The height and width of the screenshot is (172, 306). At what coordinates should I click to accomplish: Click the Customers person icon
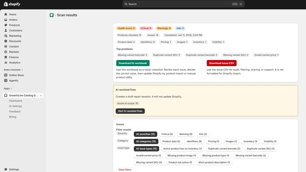pyautogui.click(x=6, y=31)
